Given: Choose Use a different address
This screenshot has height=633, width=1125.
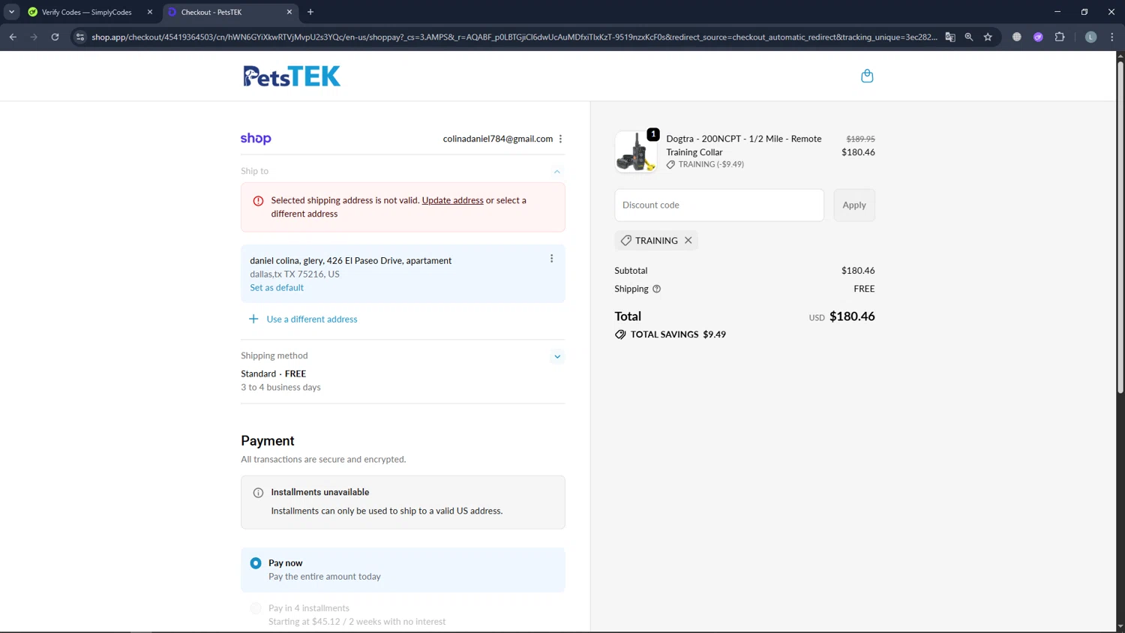Looking at the screenshot, I should (x=311, y=319).
